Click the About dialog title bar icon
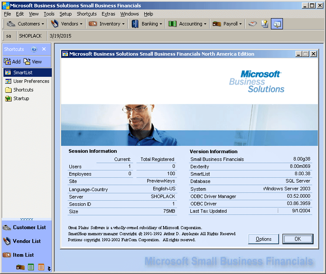 click(65, 54)
